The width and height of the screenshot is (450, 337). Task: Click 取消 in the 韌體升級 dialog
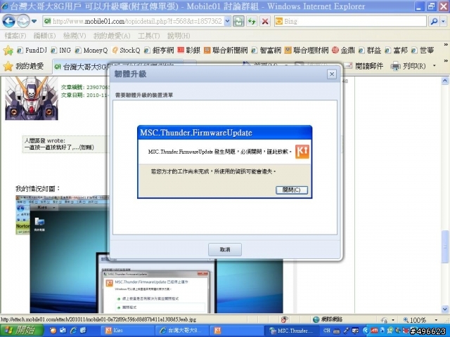click(225, 250)
